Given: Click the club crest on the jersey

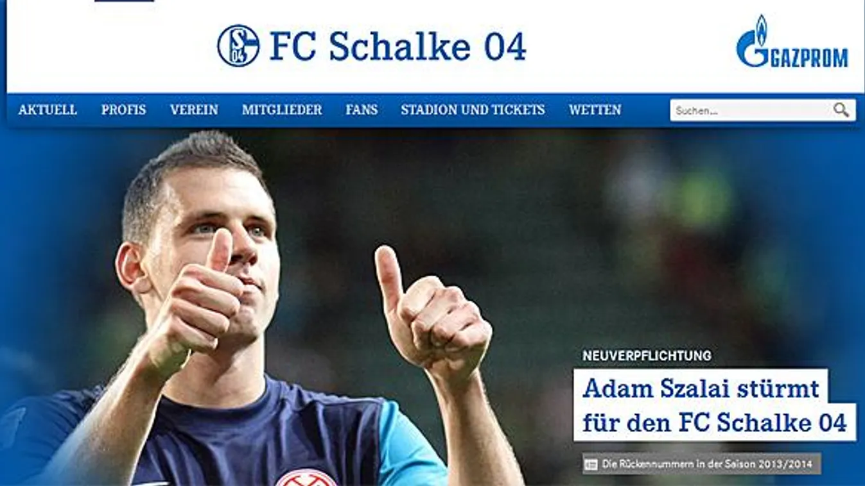Looking at the screenshot, I should click(x=306, y=478).
